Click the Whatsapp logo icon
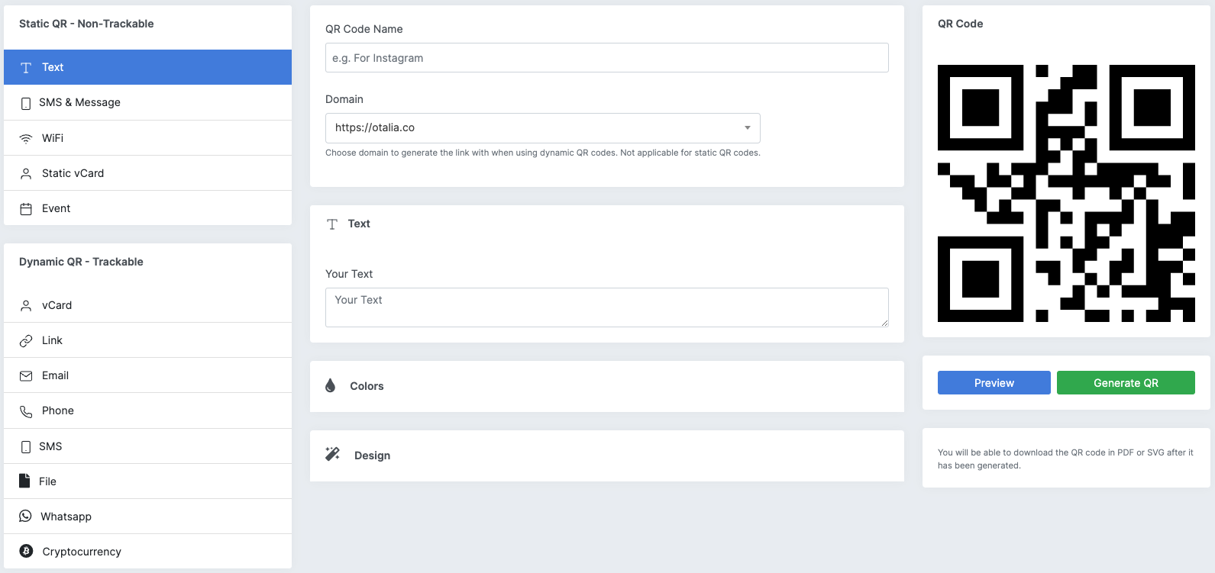 [x=25, y=517]
